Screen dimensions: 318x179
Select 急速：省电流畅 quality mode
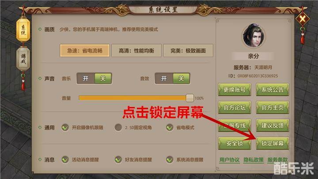[84, 50]
